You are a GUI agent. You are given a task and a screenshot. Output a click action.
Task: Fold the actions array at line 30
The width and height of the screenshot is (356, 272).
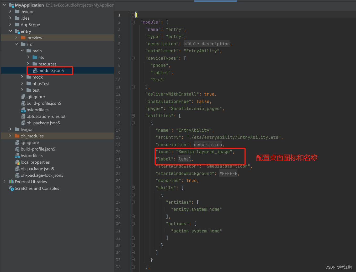[133, 224]
